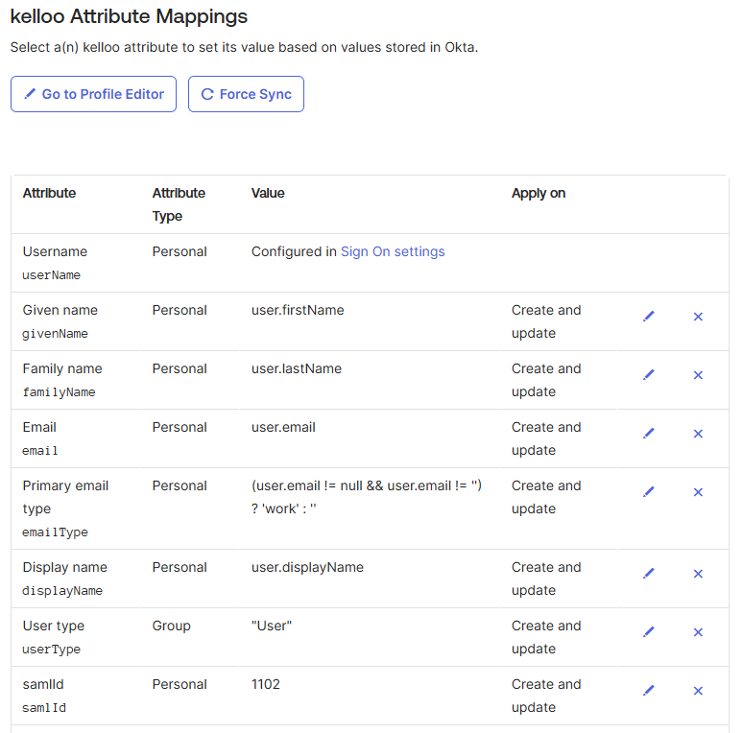Remove the Primary email type mapping
The height and width of the screenshot is (733, 743).
[x=698, y=492]
